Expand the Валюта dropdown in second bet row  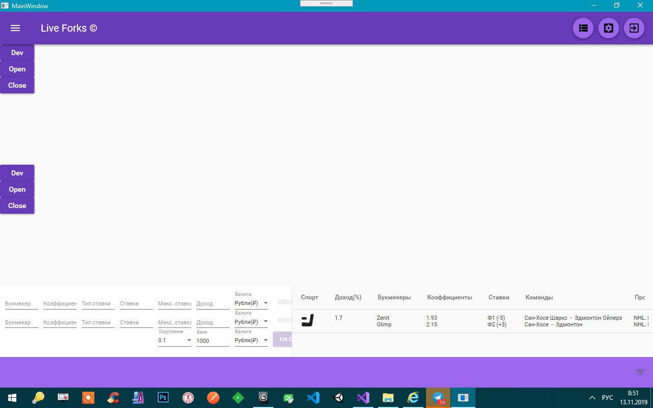pyautogui.click(x=251, y=322)
